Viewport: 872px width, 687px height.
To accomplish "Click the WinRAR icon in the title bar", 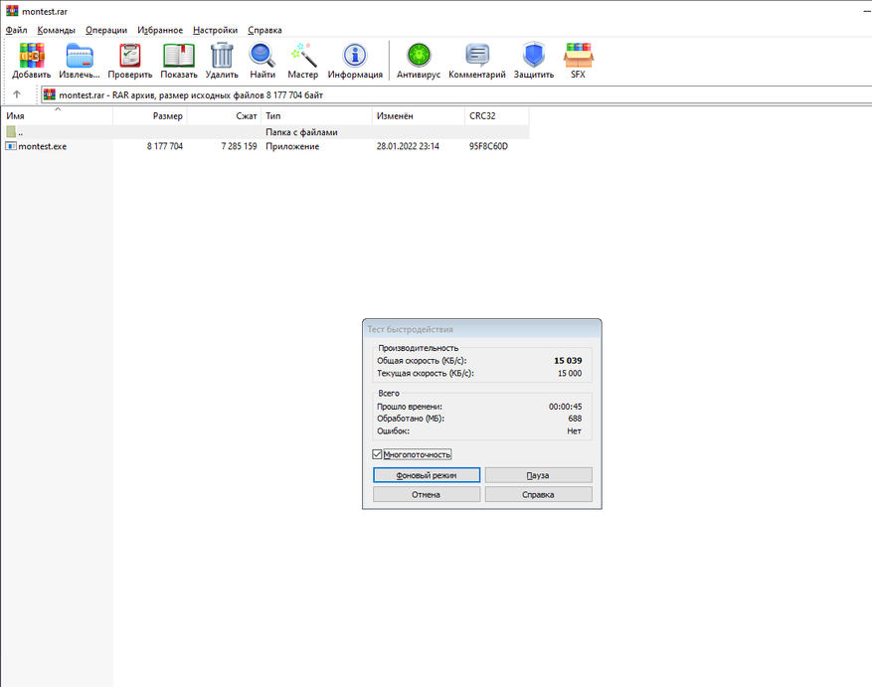I will point(12,11).
